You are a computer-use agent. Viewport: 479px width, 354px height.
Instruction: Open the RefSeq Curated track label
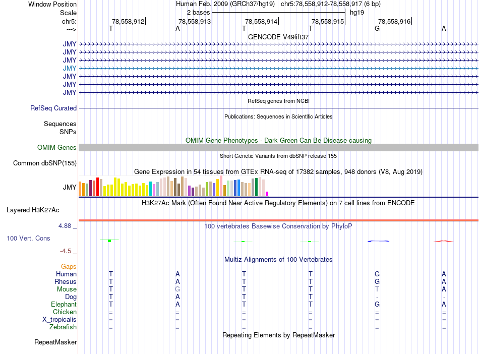[x=53, y=108]
